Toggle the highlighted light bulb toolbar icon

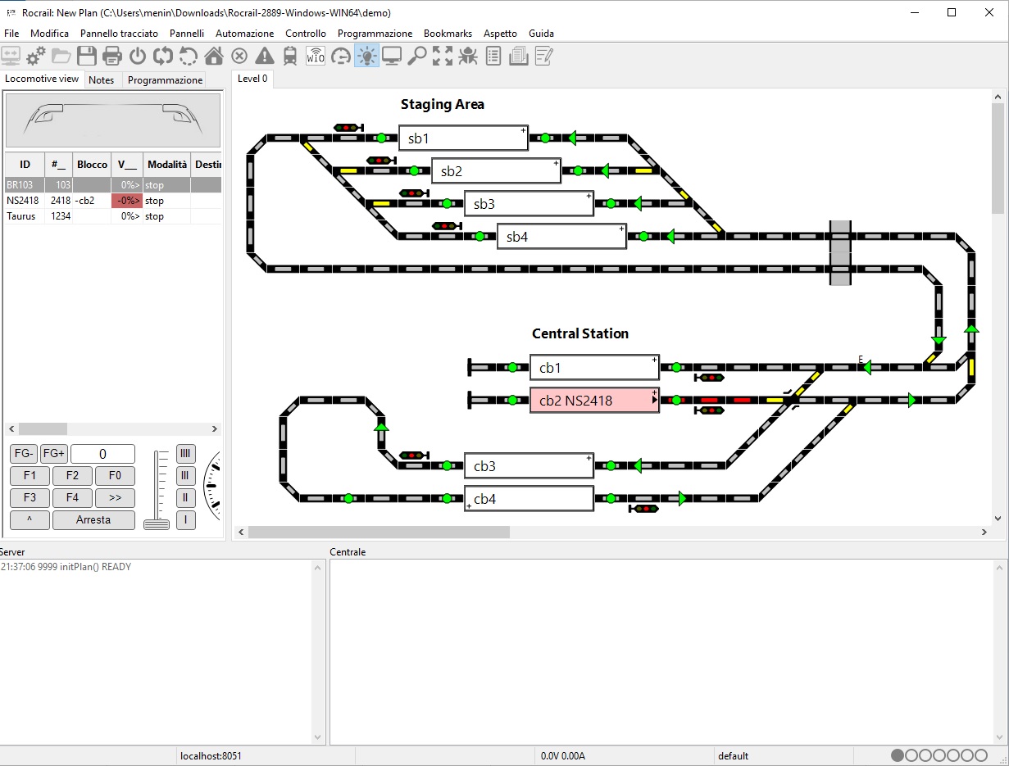click(366, 56)
